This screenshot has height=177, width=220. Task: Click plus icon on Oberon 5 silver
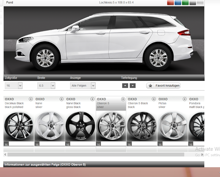point(123,99)
